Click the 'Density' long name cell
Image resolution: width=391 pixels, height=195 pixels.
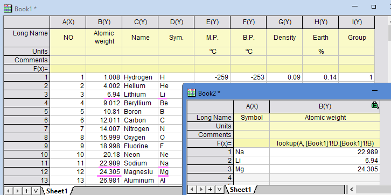284,38
